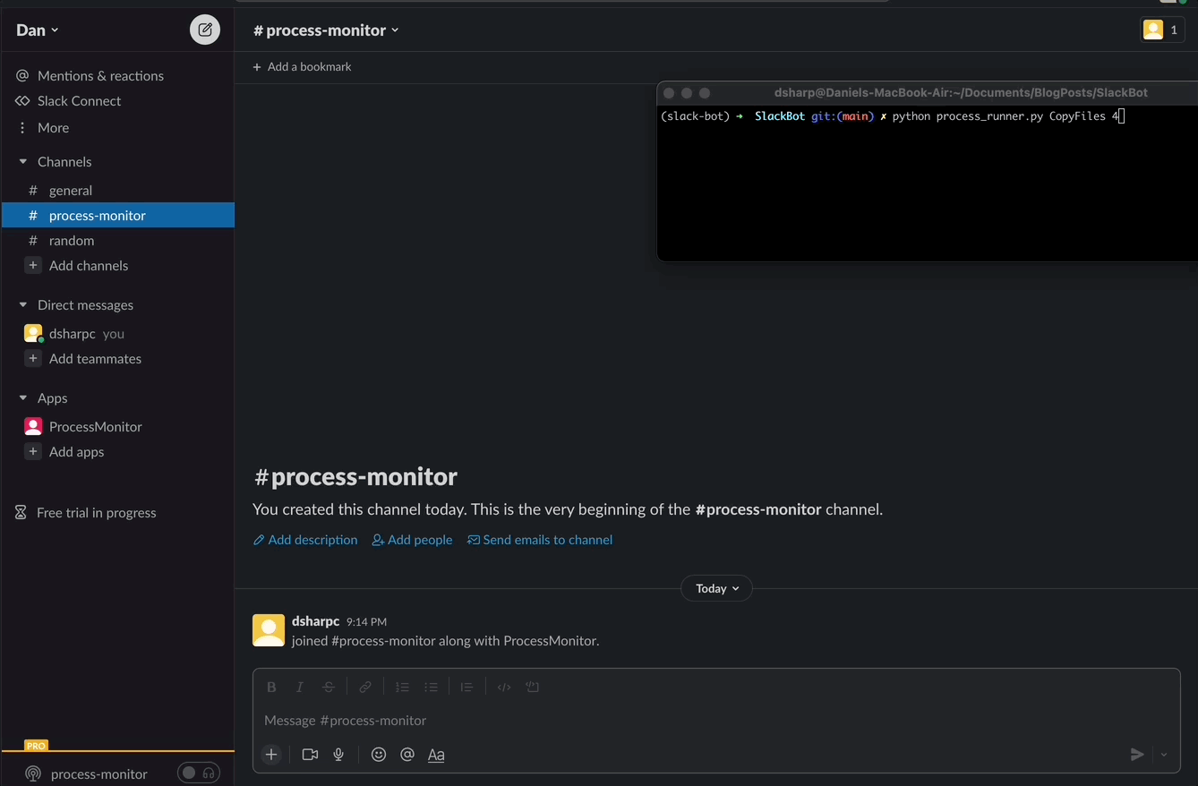View channel members avatar count
Screen dimensions: 1198x786
1163,30
